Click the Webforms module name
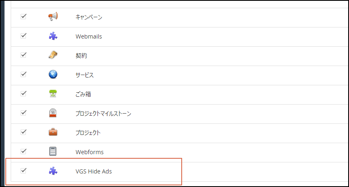The height and width of the screenshot is (187, 349). coord(90,152)
